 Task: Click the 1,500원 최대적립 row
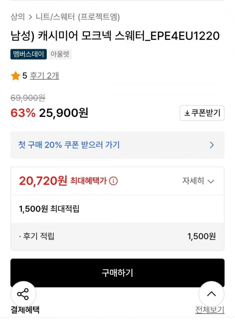tap(49, 209)
